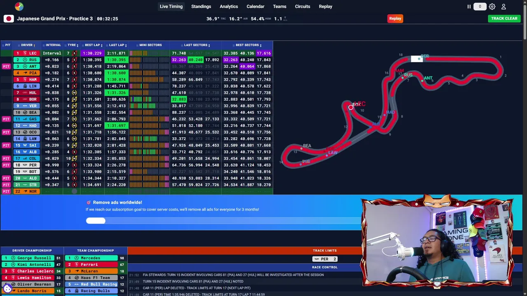Select the HAM driver badge

coord(26,80)
